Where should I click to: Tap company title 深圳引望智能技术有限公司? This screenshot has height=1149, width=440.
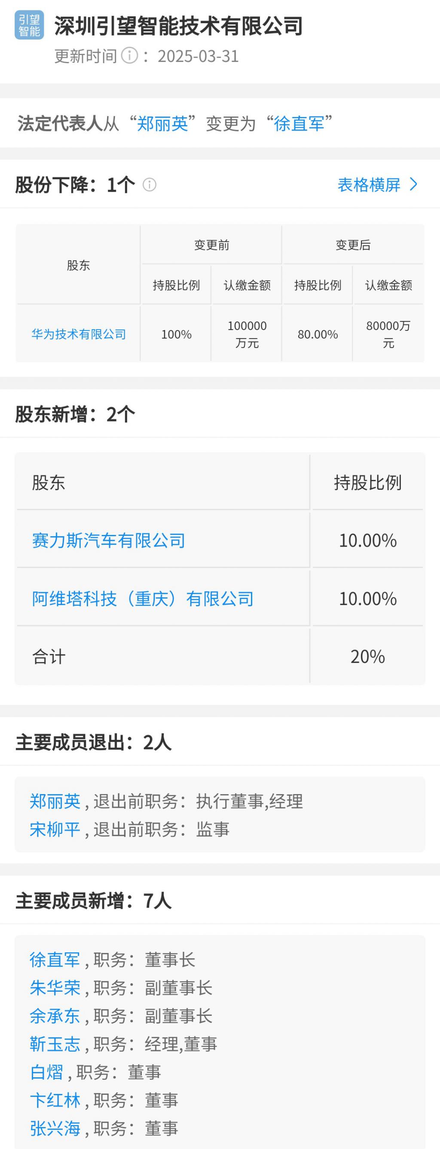click(178, 26)
